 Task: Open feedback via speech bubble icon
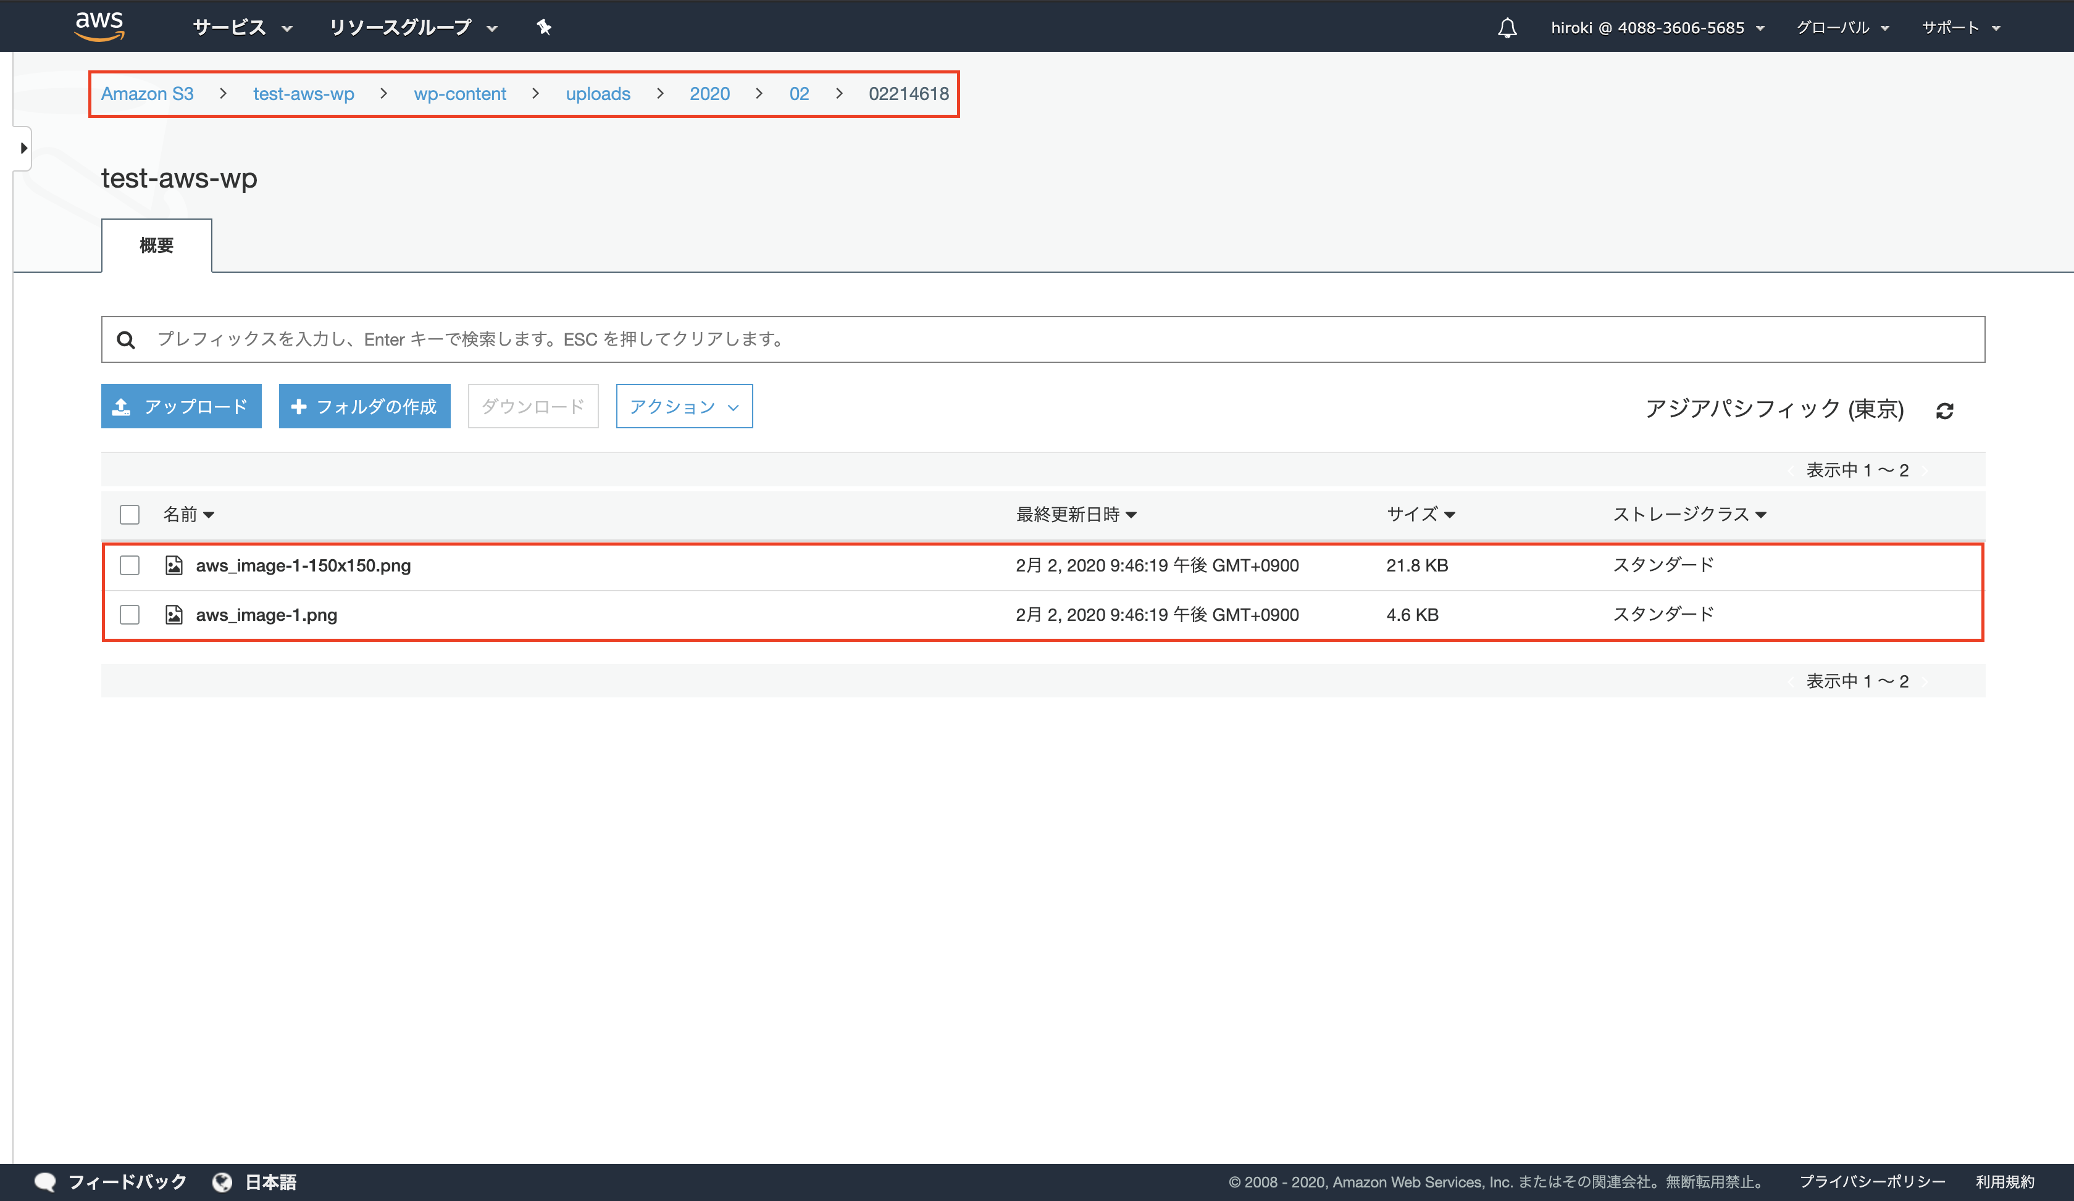click(45, 1181)
